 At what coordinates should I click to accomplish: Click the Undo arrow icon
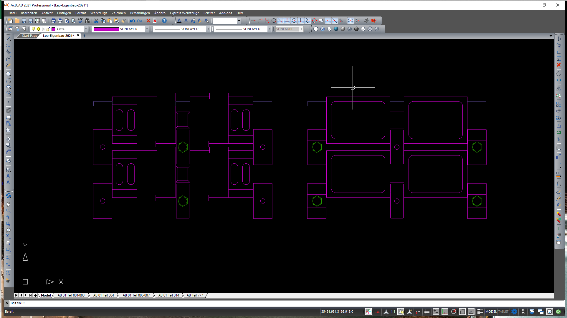click(x=132, y=21)
